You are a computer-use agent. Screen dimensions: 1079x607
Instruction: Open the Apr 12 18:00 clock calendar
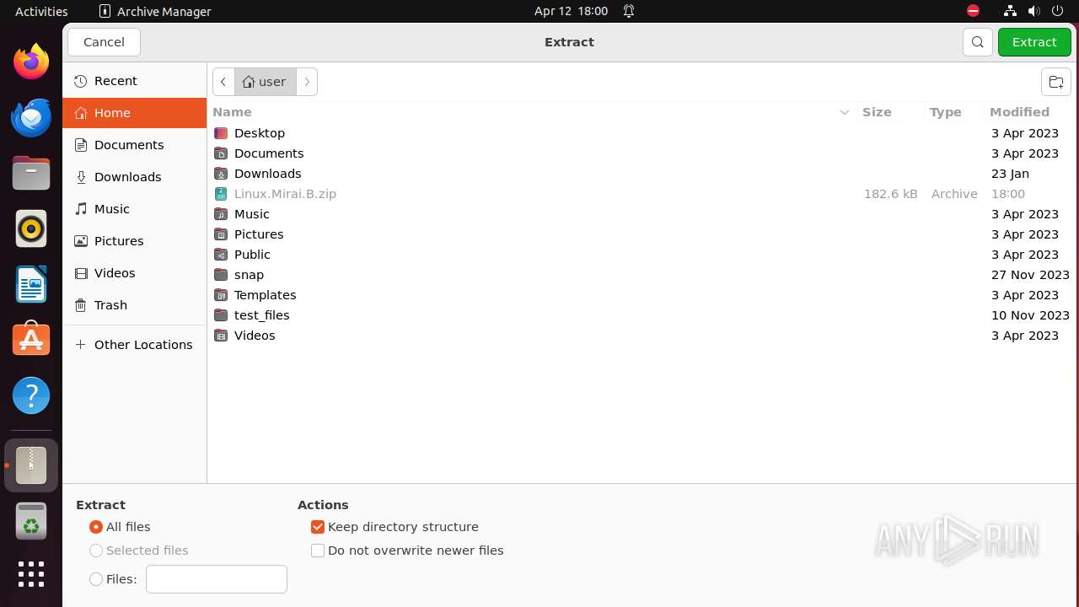[571, 11]
